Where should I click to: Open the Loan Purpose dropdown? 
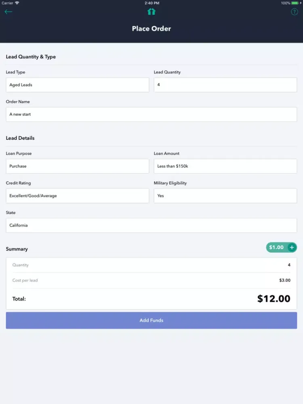coord(77,166)
